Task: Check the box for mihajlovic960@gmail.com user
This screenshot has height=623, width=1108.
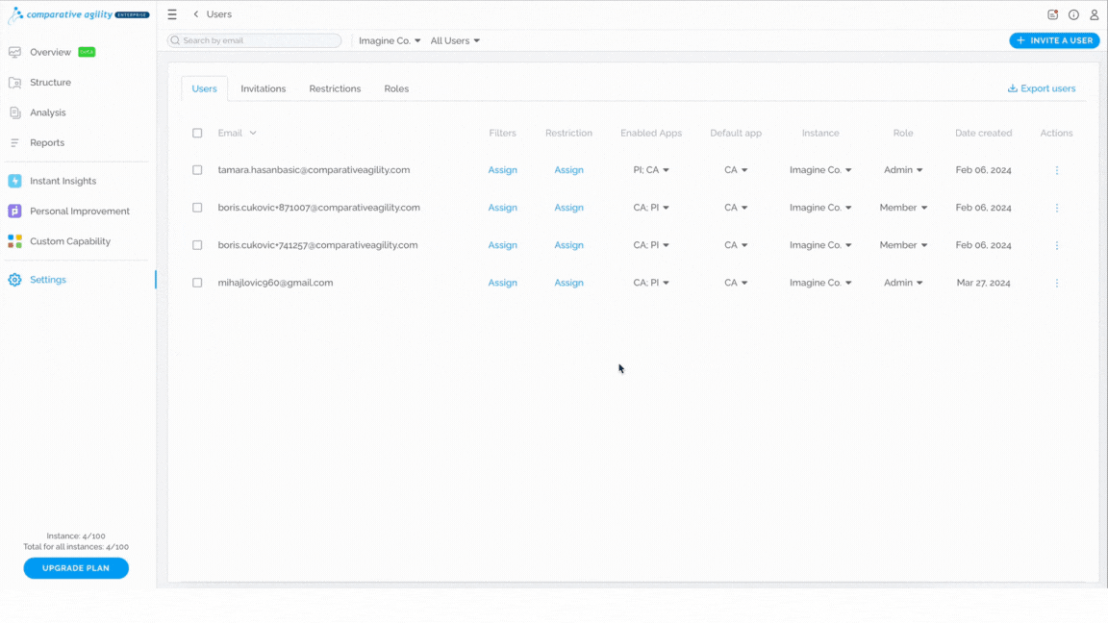Action: [197, 283]
